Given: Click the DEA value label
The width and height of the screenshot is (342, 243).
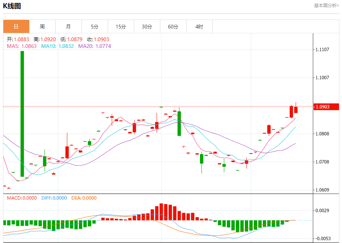Looking at the screenshot, I should click(84, 198).
